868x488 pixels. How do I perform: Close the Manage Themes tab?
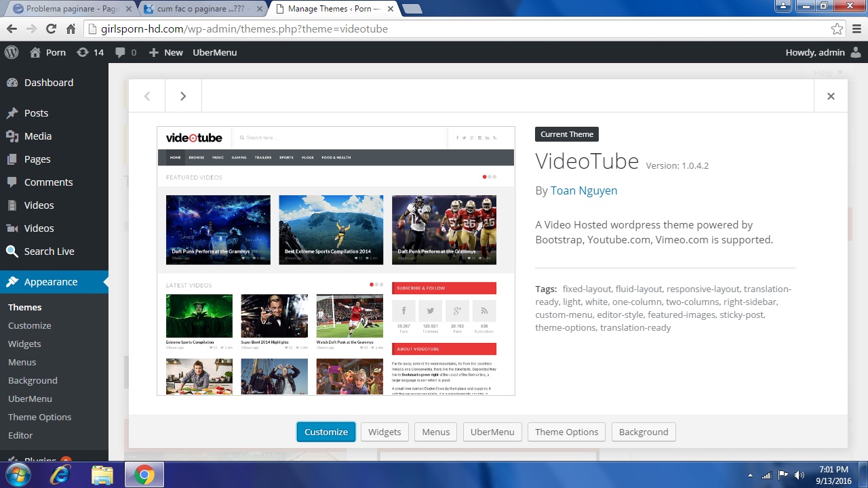[x=390, y=9]
